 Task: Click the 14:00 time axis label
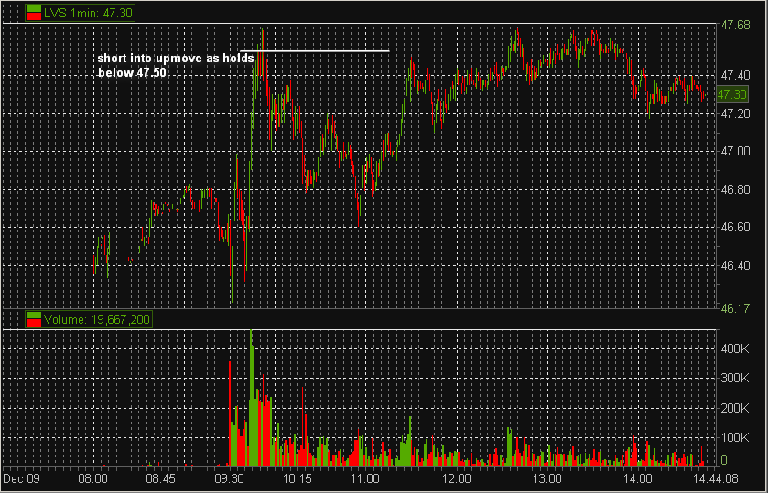point(639,478)
